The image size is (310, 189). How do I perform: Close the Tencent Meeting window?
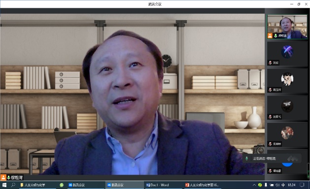pos(306,4)
